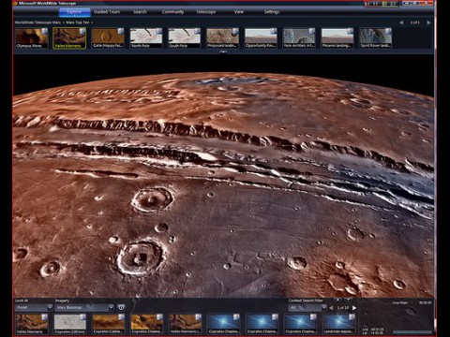The height and width of the screenshot is (337, 450).
Task: Open the View tab
Action: point(238,12)
